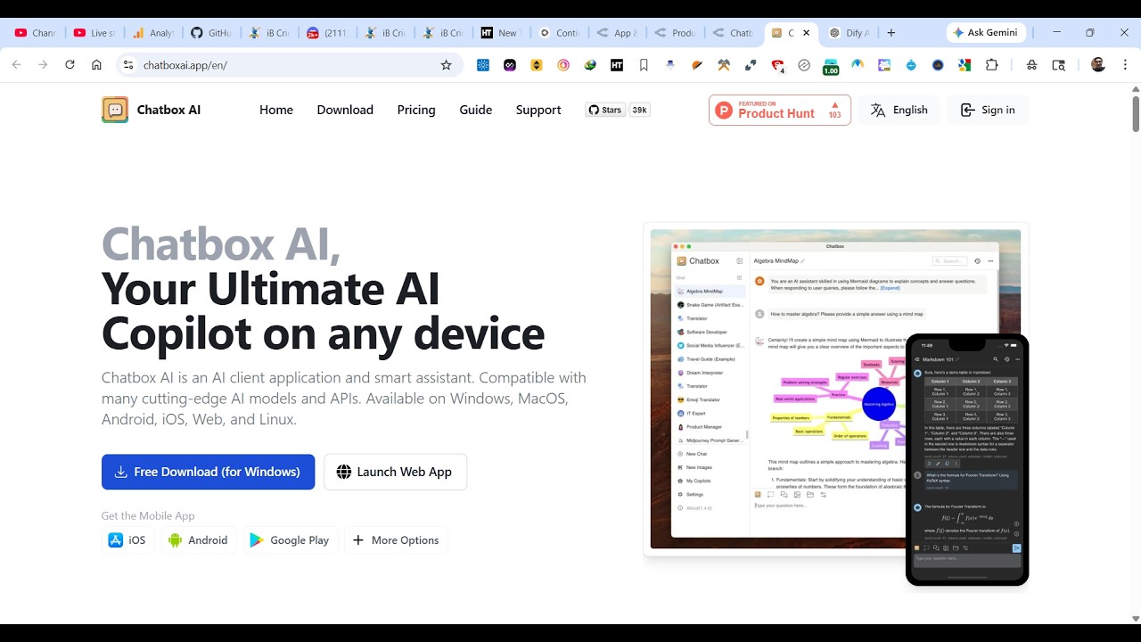Open the new tab plus button
Screen dimensions: 1141x642
[891, 33]
